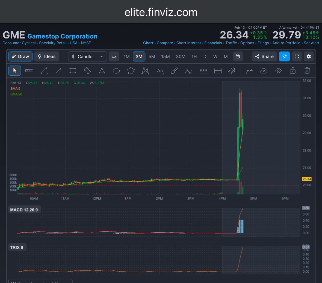This screenshot has width=322, height=283.
Task: Open the Traffic link
Action: click(x=231, y=43)
